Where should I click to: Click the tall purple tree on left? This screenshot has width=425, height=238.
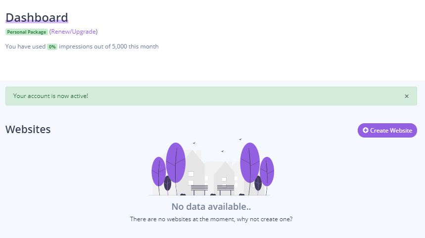coord(176,163)
